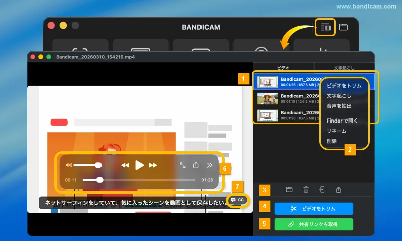Image resolution: width=402 pixels, height=241 pixels.
Task: Click thumbnail of the 00:01:10 video
Action: coord(267,98)
